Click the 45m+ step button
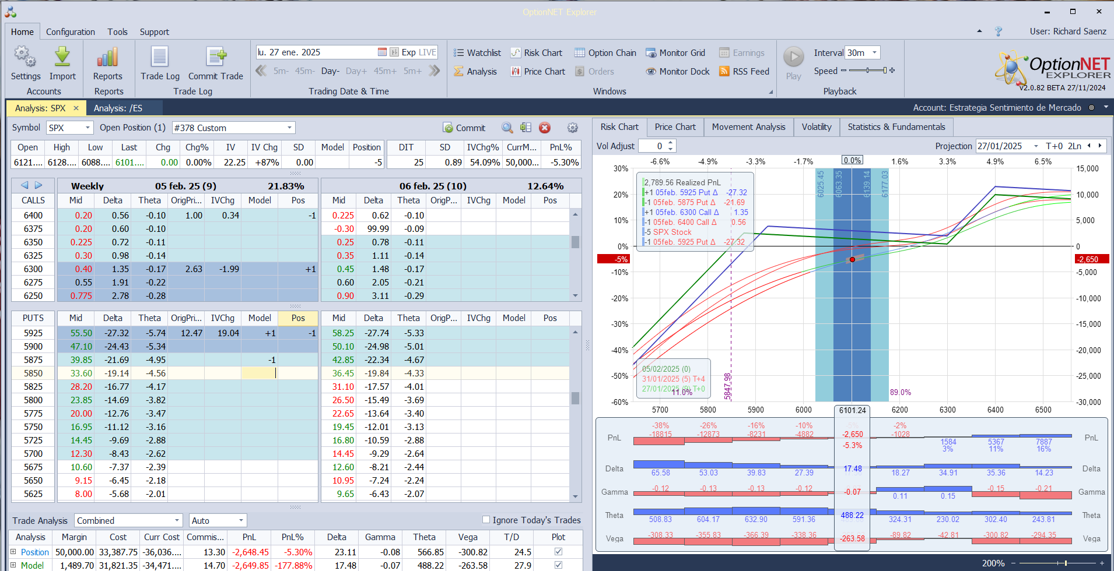1114x571 pixels. (385, 71)
